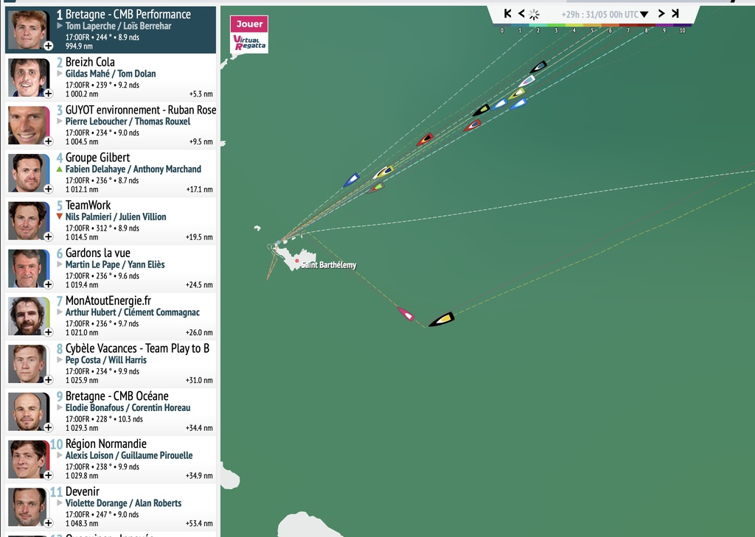Open Pierre Leboucher portrait thumbnail
This screenshot has width=755, height=537.
(29, 125)
